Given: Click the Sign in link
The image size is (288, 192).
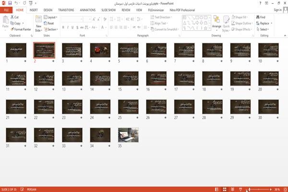Looking at the screenshot, I should (277, 10).
